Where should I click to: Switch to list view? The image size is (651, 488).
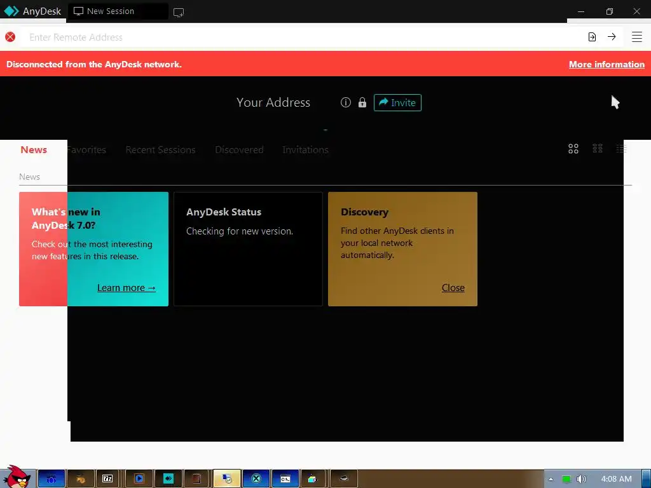[621, 149]
